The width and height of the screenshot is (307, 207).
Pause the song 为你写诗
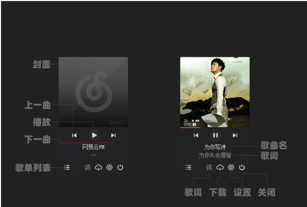pyautogui.click(x=216, y=135)
